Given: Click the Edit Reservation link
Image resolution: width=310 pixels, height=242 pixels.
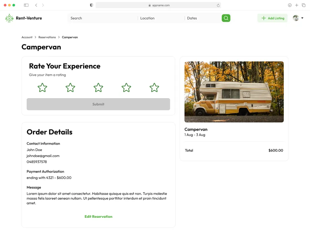Looking at the screenshot, I should [x=98, y=216].
